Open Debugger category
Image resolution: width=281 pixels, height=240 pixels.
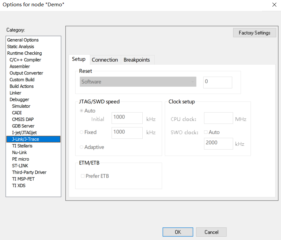[x=19, y=100]
